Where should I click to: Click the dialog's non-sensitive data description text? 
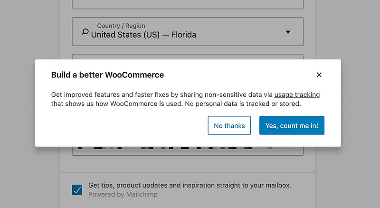click(161, 95)
